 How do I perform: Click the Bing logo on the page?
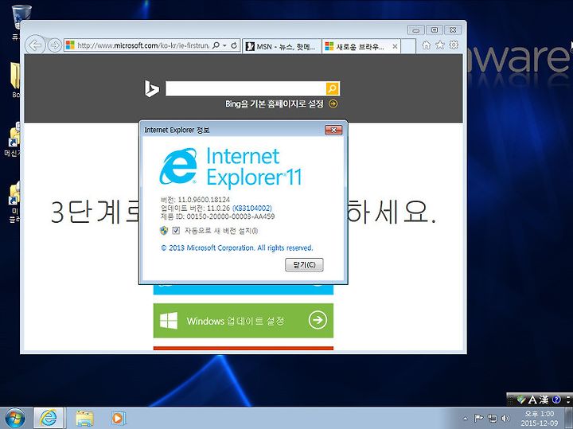151,88
